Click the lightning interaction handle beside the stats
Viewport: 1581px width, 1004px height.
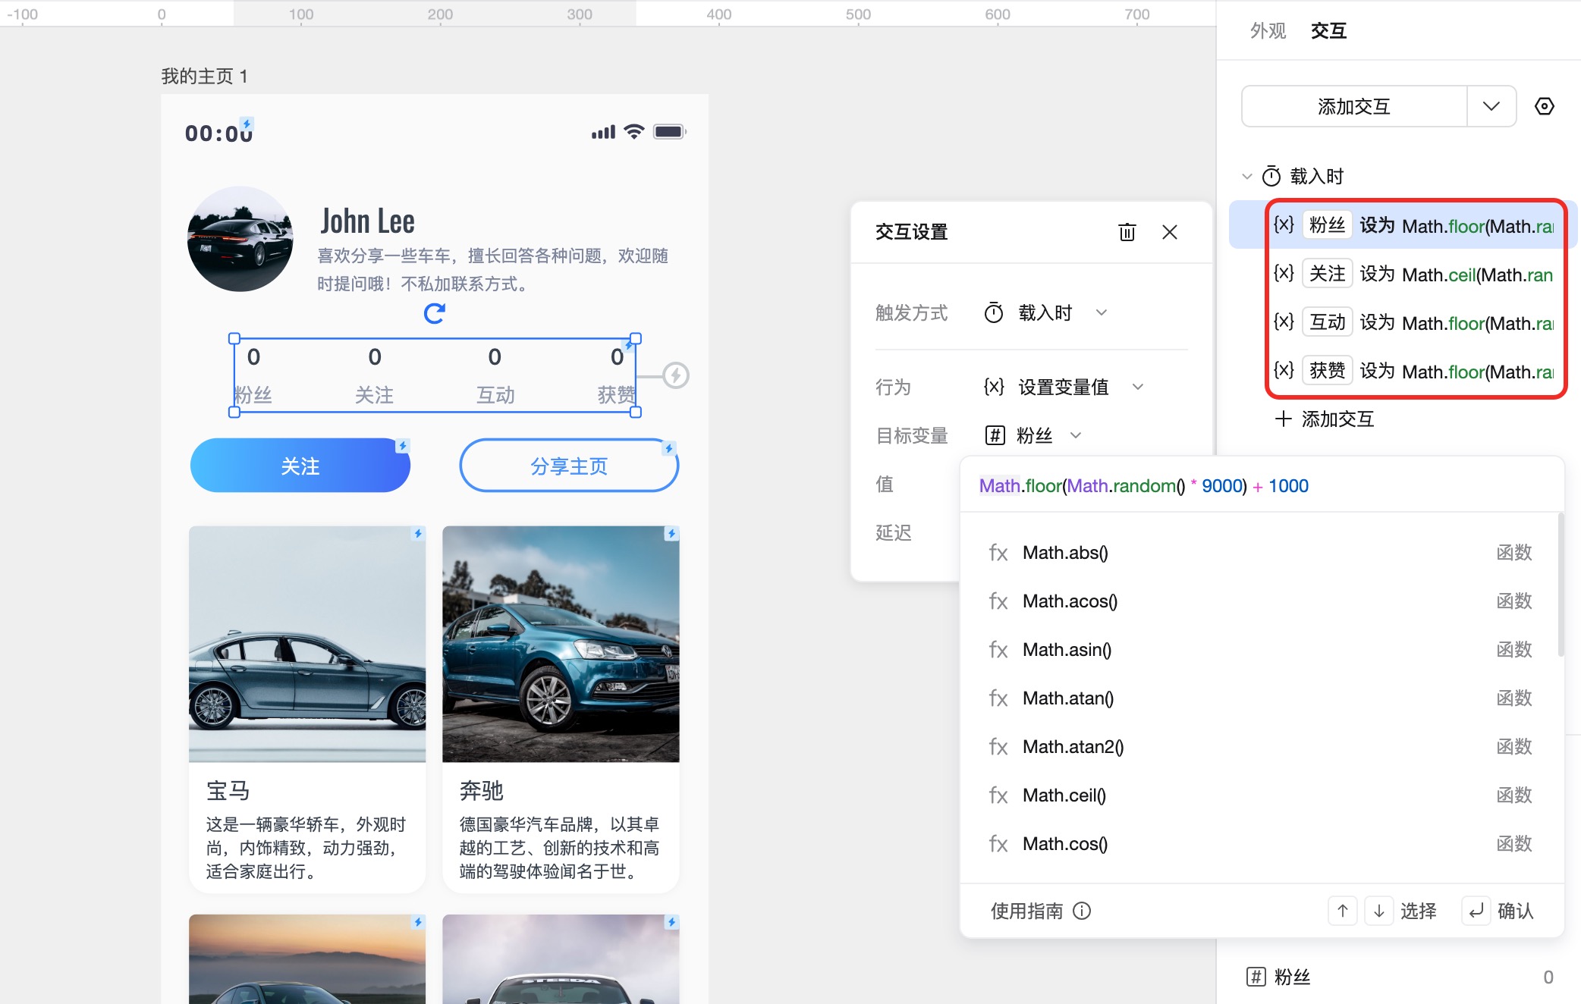(675, 375)
